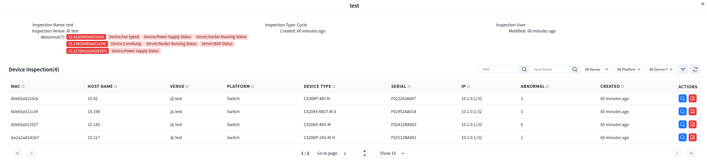Click the Device/Coredump abnormal tag
Viewport: 707px width, 162px height.
tap(126, 44)
